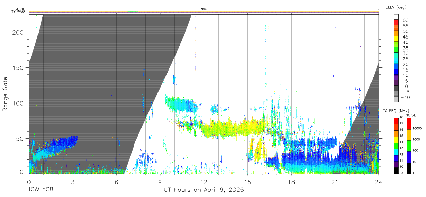Viewport: 426px width, 197px height.
Task: Click the 999 CPID value above plot
Action: click(x=204, y=9)
